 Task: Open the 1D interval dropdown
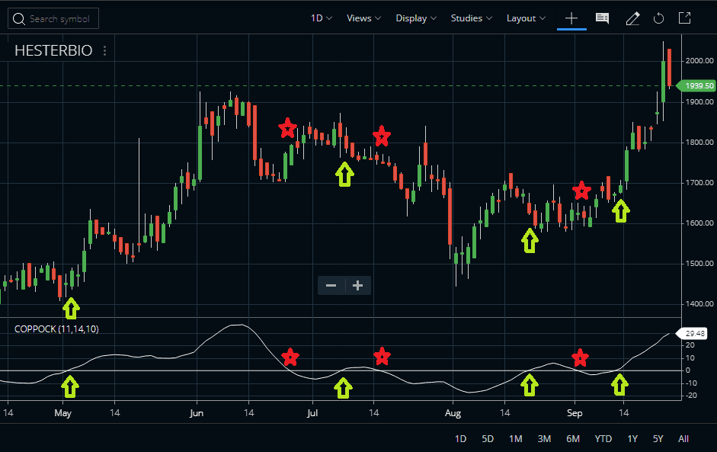pyautogui.click(x=322, y=18)
